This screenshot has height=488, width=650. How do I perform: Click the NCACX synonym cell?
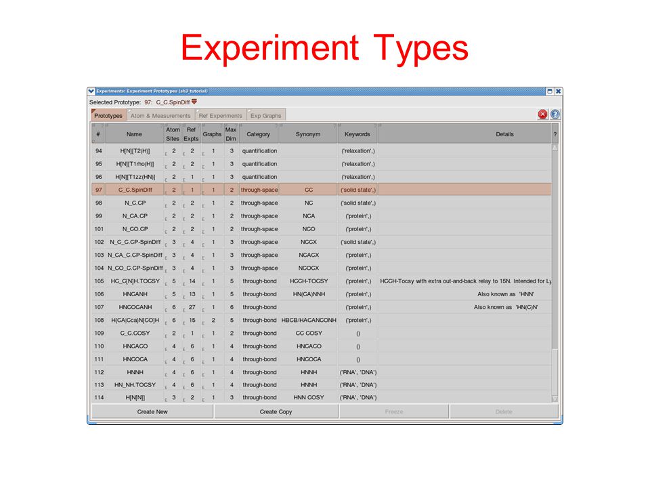tap(309, 256)
